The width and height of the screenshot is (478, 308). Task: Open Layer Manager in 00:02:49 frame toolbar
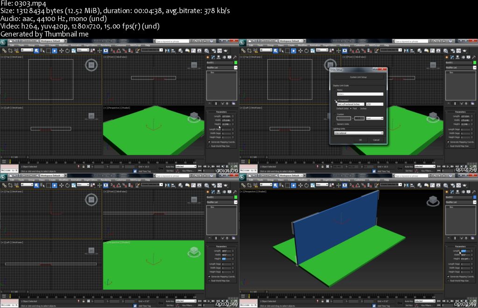tap(181, 185)
